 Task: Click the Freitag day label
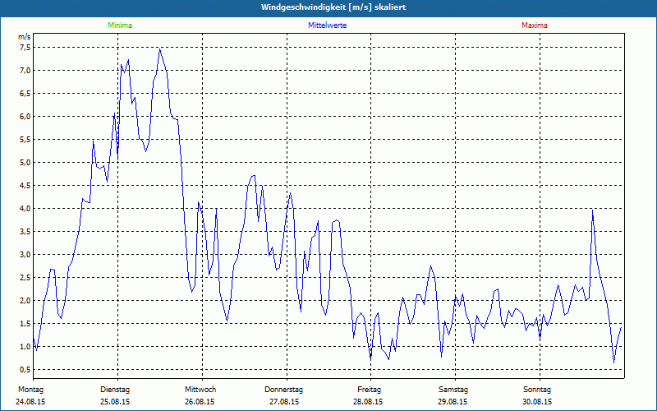[x=369, y=389]
